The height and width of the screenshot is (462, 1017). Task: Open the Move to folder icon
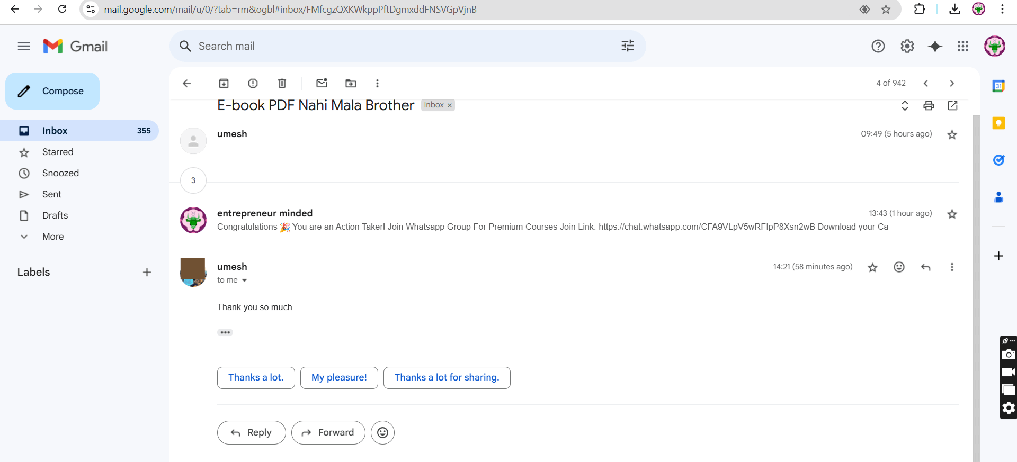(x=351, y=83)
